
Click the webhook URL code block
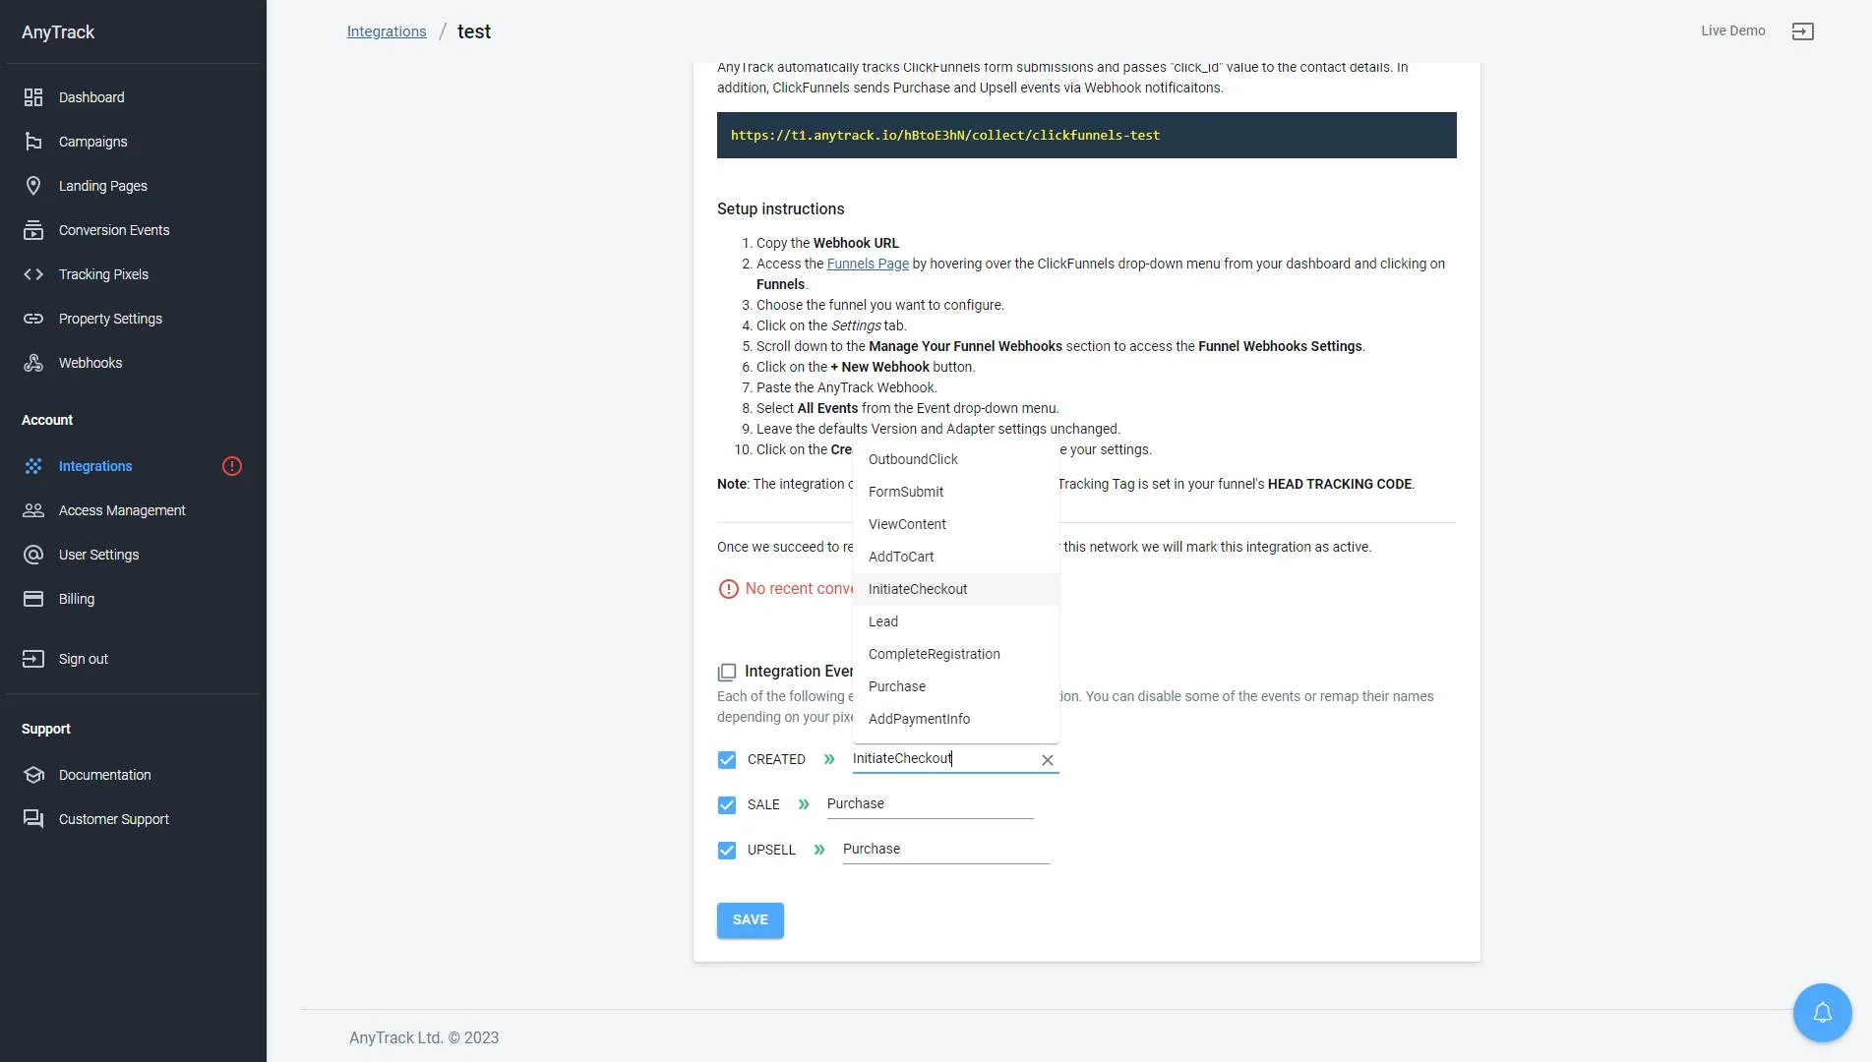tap(1086, 136)
